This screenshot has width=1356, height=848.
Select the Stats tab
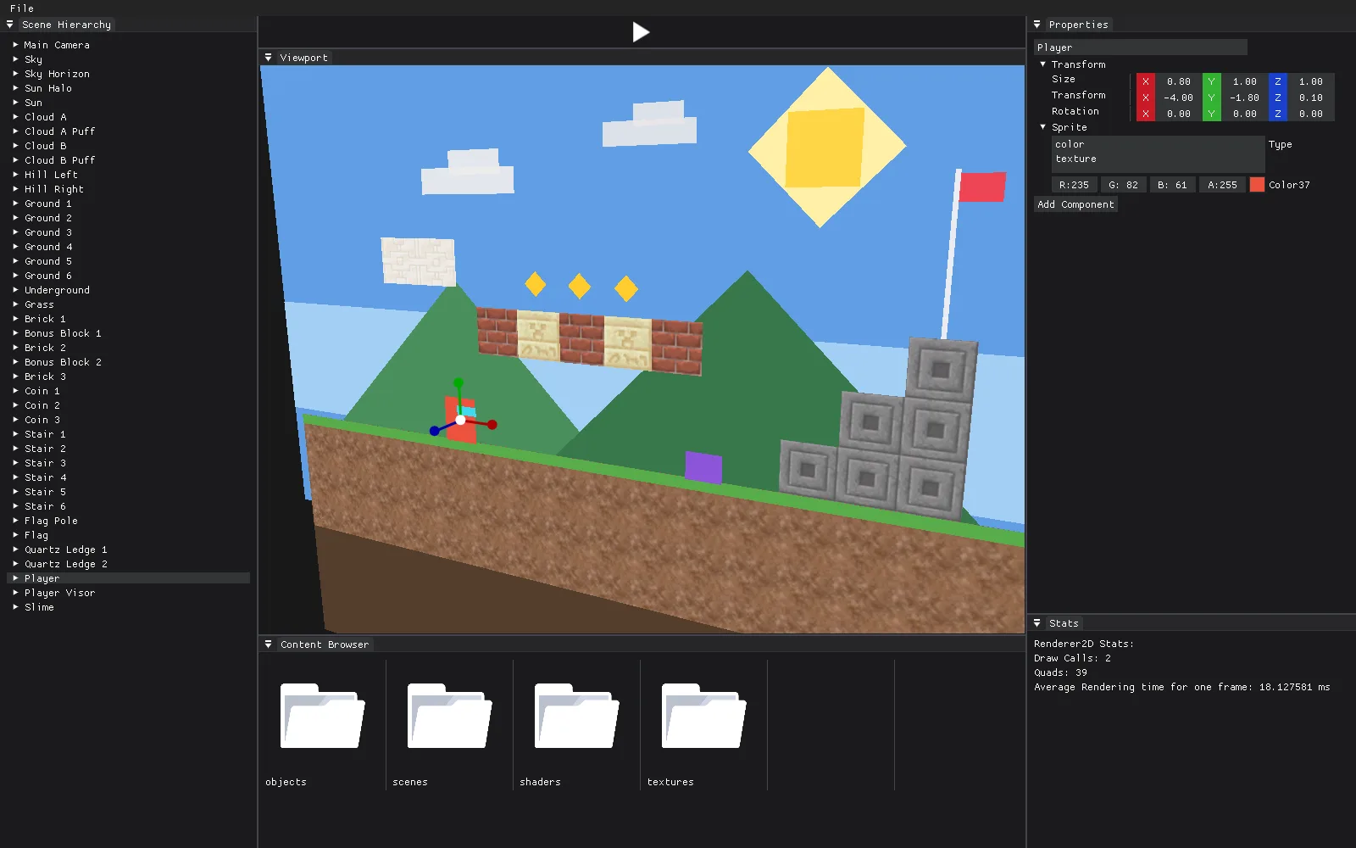[1064, 623]
